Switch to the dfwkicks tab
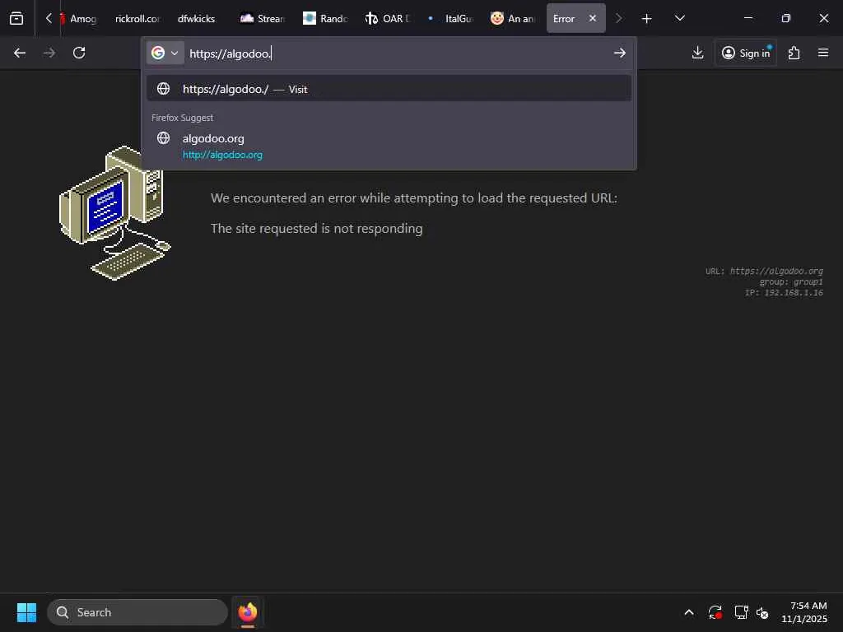Image resolution: width=843 pixels, height=632 pixels. pos(196,19)
